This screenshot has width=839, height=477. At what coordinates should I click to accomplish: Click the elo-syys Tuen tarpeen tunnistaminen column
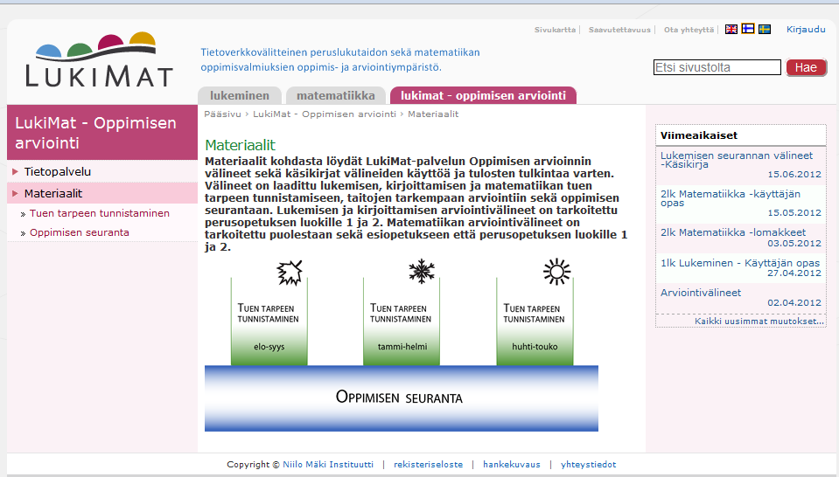(269, 321)
